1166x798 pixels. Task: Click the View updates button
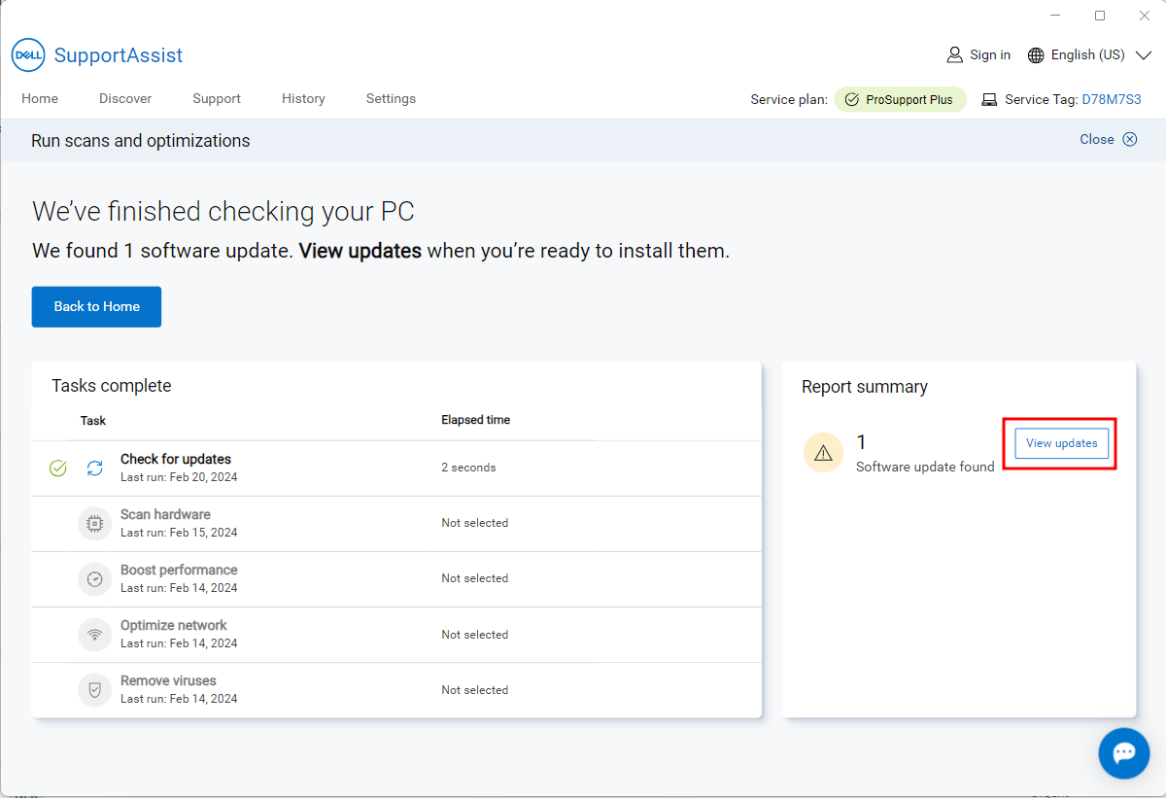(1062, 443)
